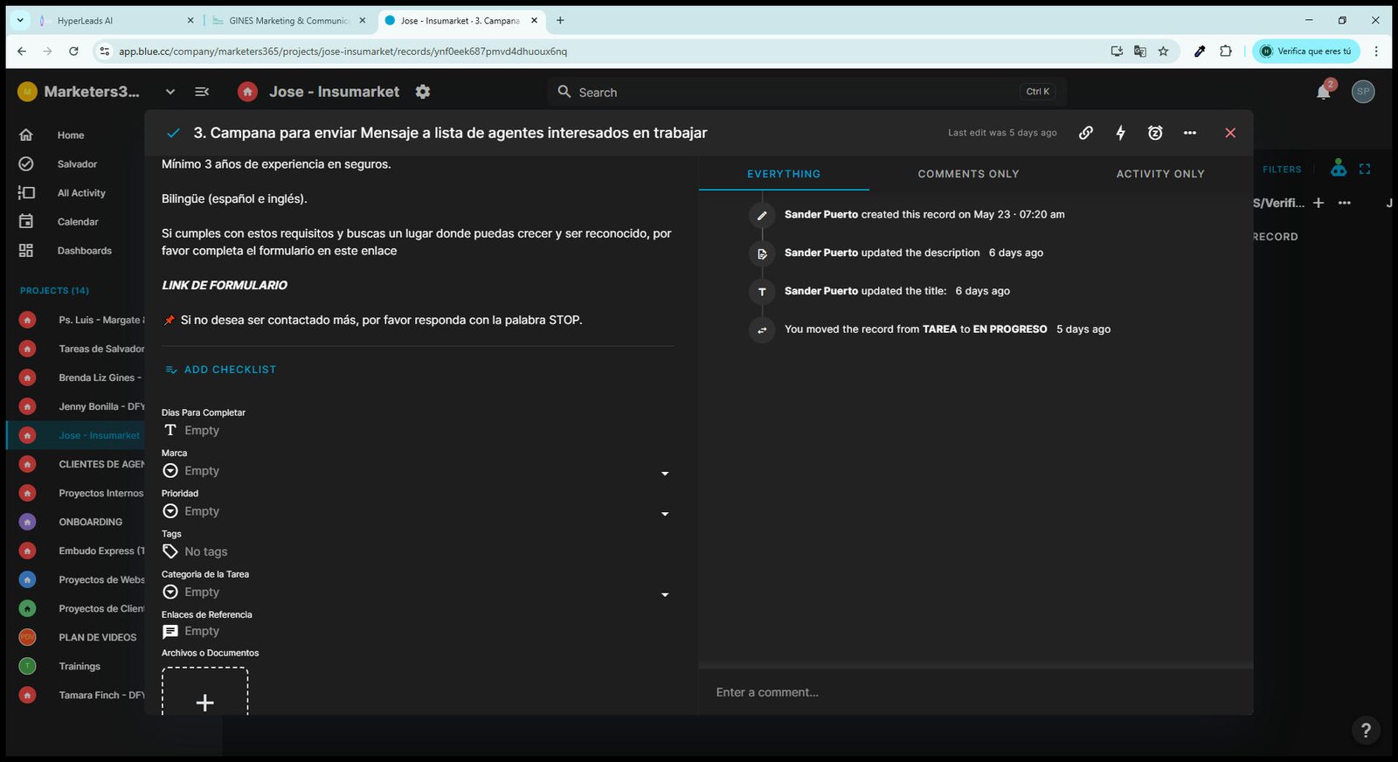Click the Enter a comment field
Screen dimensions: 1398x762
coord(975,692)
